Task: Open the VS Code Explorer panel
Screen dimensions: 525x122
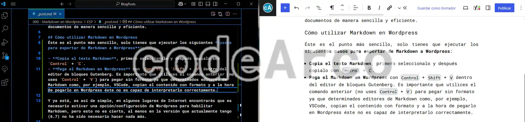Action: 5,16
